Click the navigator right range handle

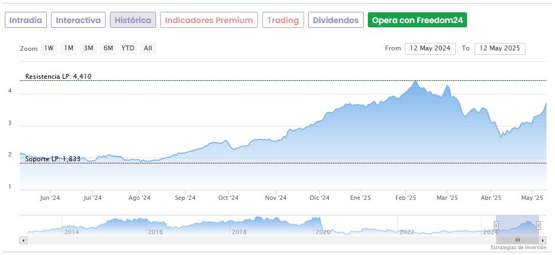click(538, 226)
